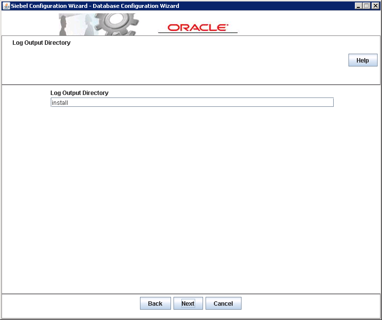Cancel the Database Configuration Wizard
The height and width of the screenshot is (320, 382).
click(x=223, y=303)
